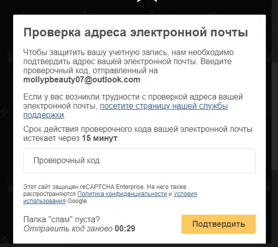Open the посетите страницу нашей службы link
Viewport: 278px width, 247px height.
pos(164,106)
